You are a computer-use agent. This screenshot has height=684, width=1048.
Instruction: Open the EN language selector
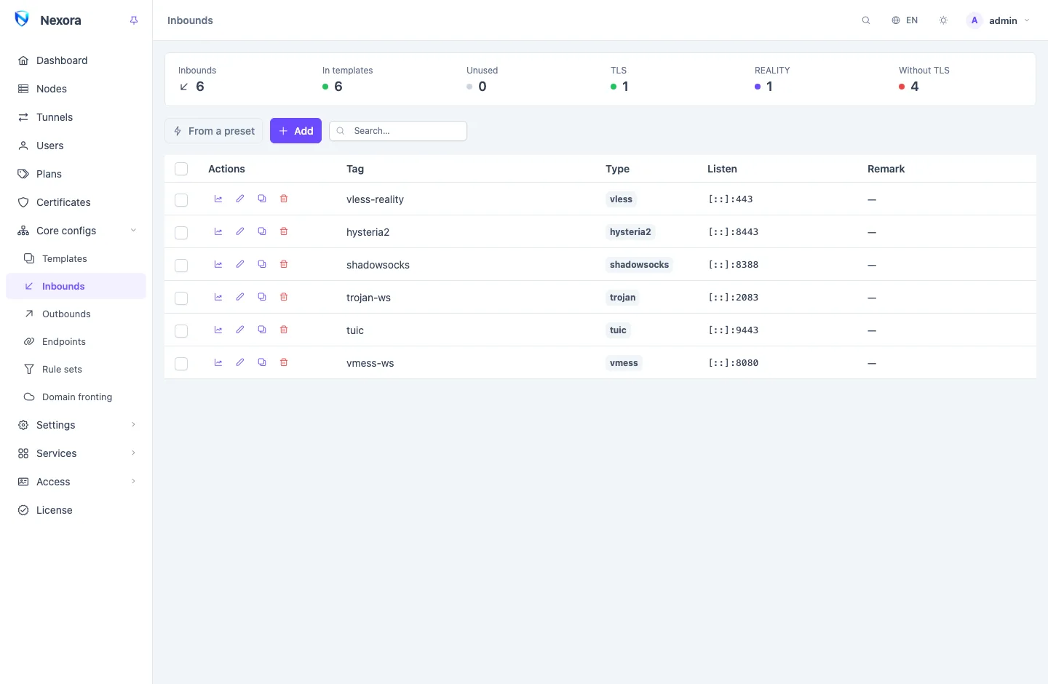905,20
